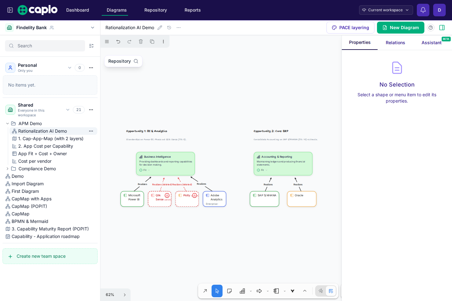This screenshot has width=452, height=301.
Task: Open arrow shape variants dropdown
Action: 268,291
